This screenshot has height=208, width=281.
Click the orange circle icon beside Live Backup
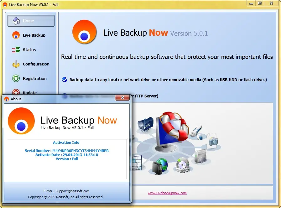(x=16, y=35)
